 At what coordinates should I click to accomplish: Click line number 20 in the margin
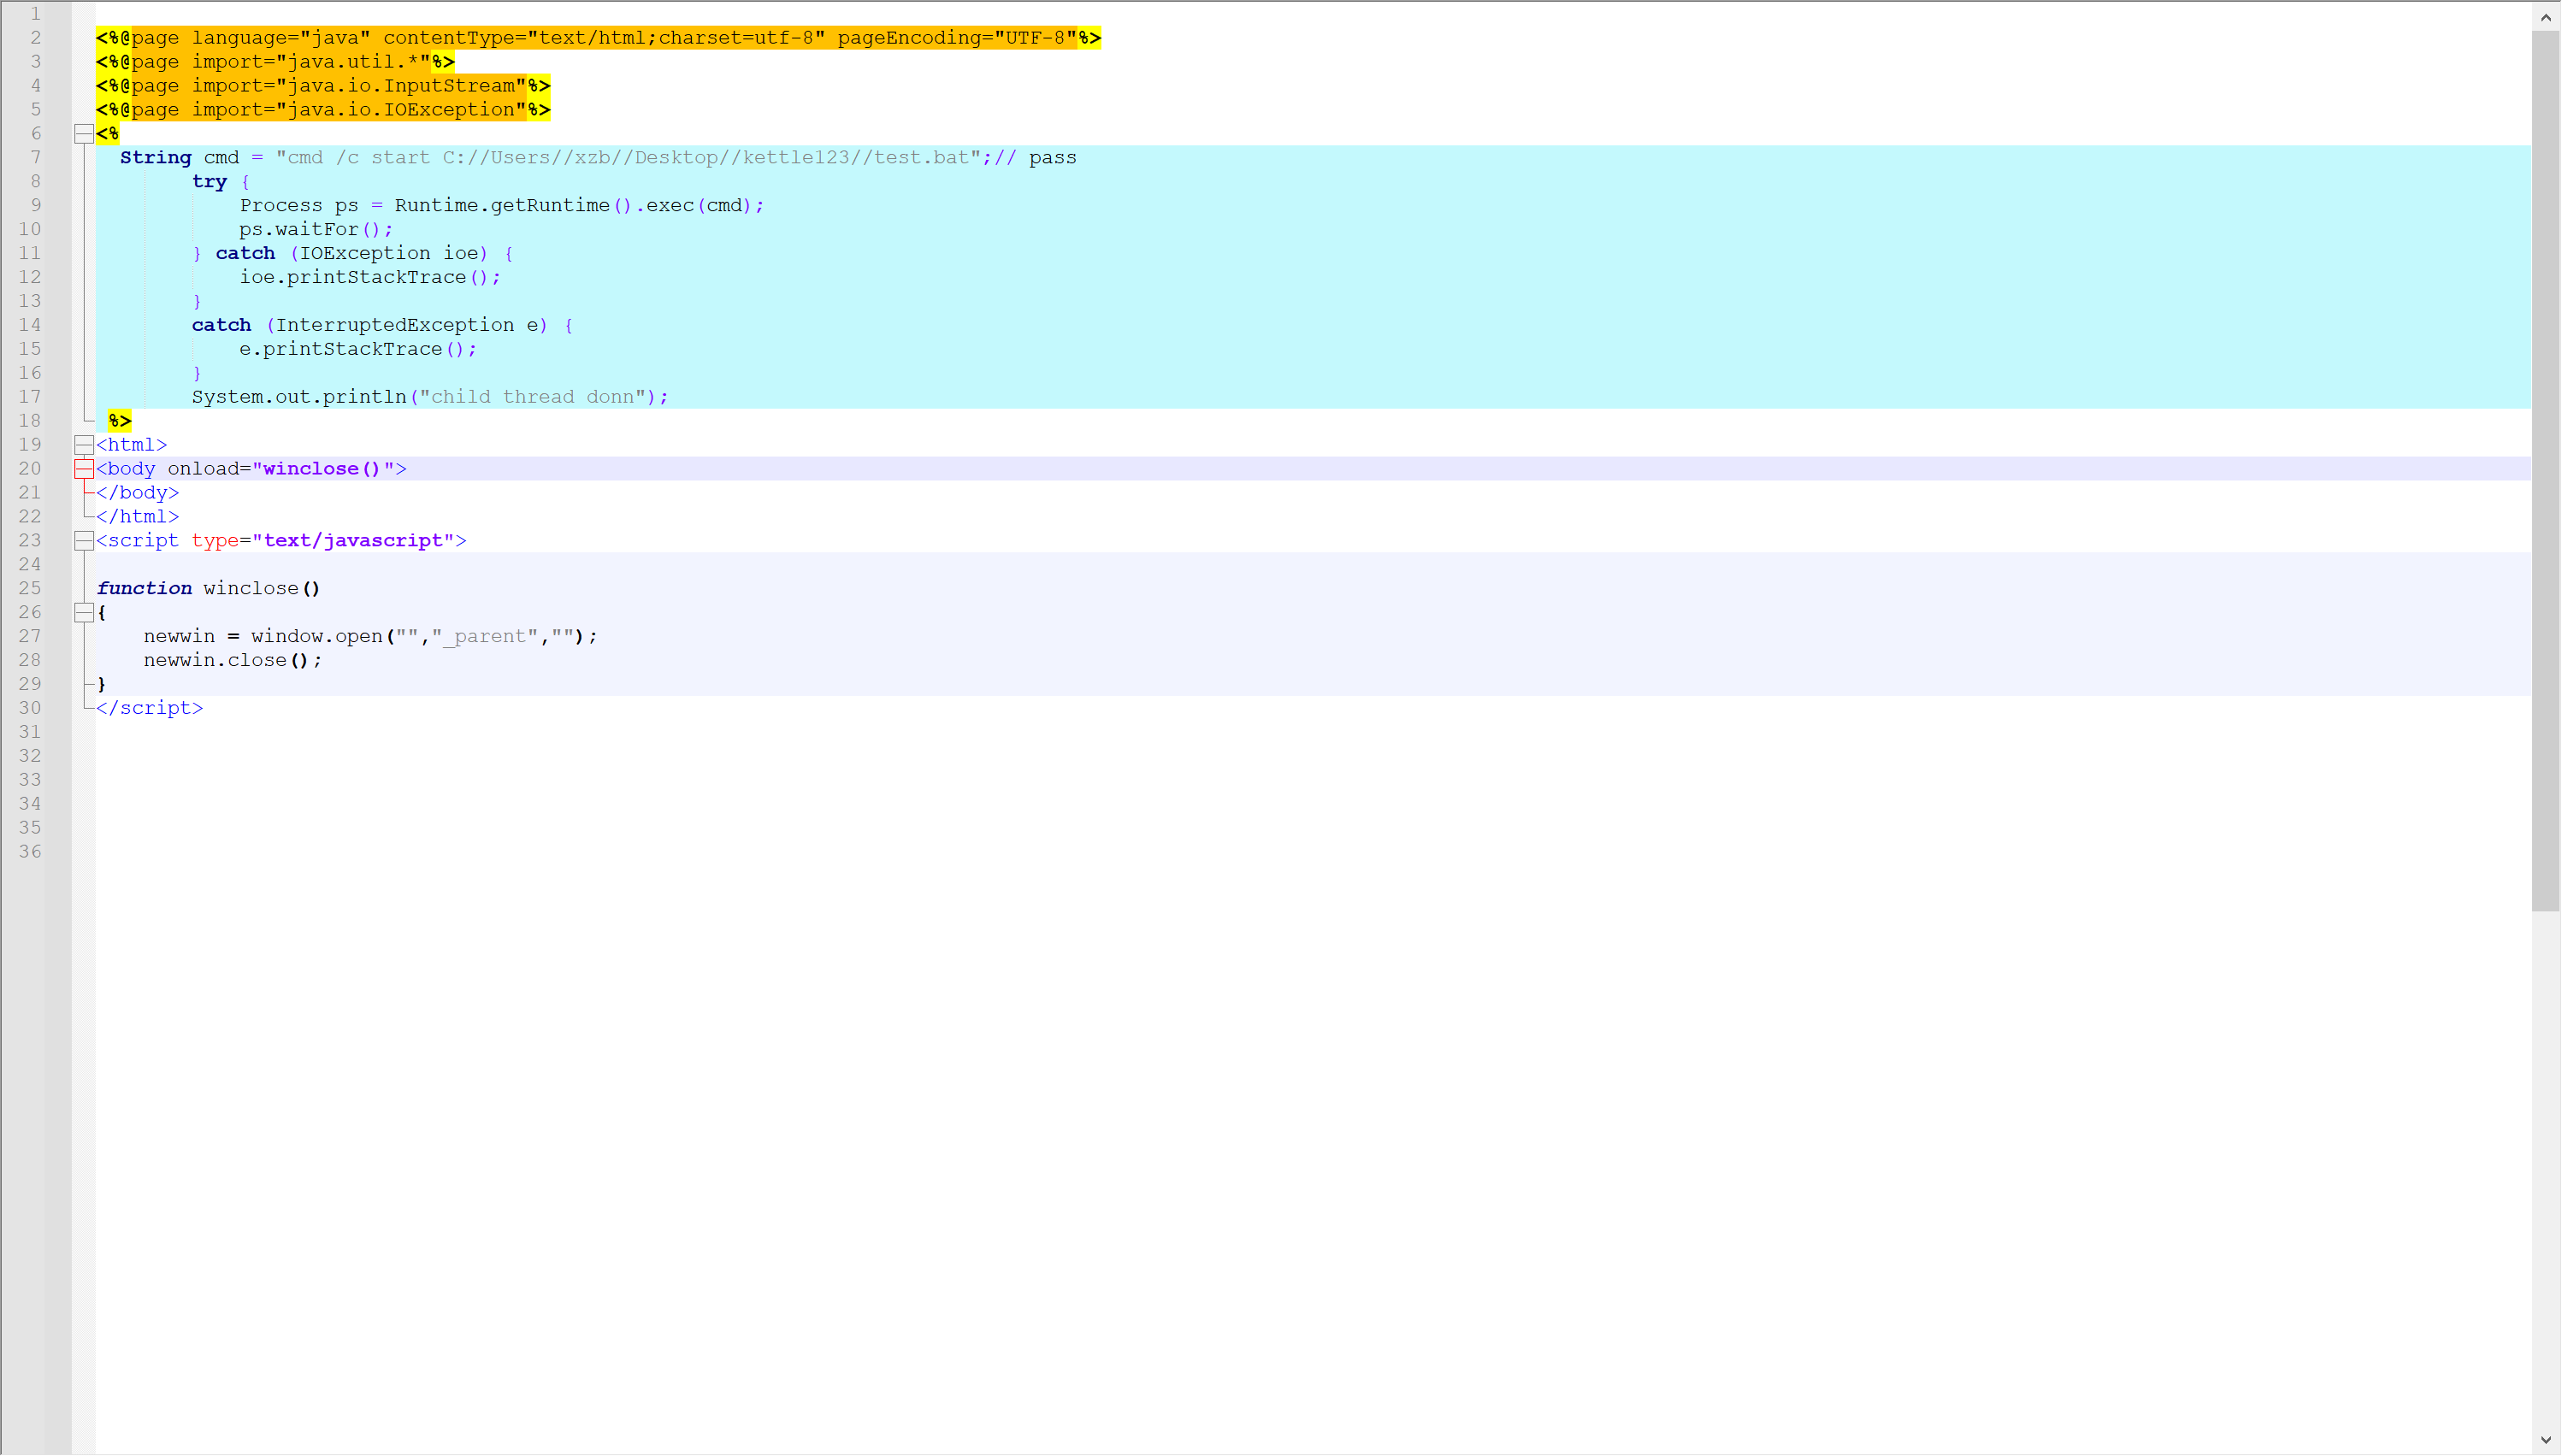pyautogui.click(x=30, y=469)
